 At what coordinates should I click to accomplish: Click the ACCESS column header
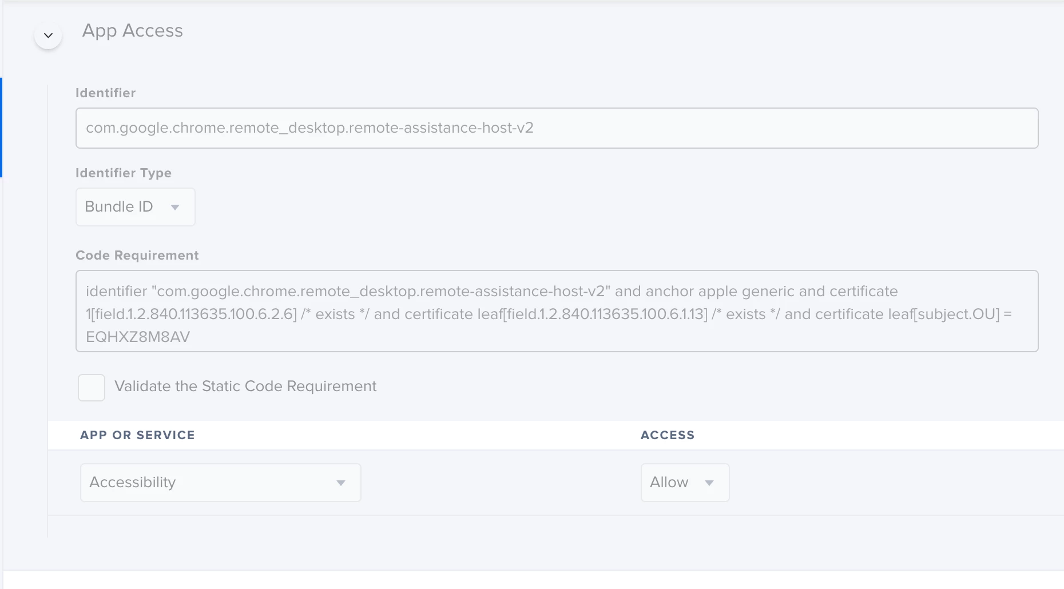(667, 435)
